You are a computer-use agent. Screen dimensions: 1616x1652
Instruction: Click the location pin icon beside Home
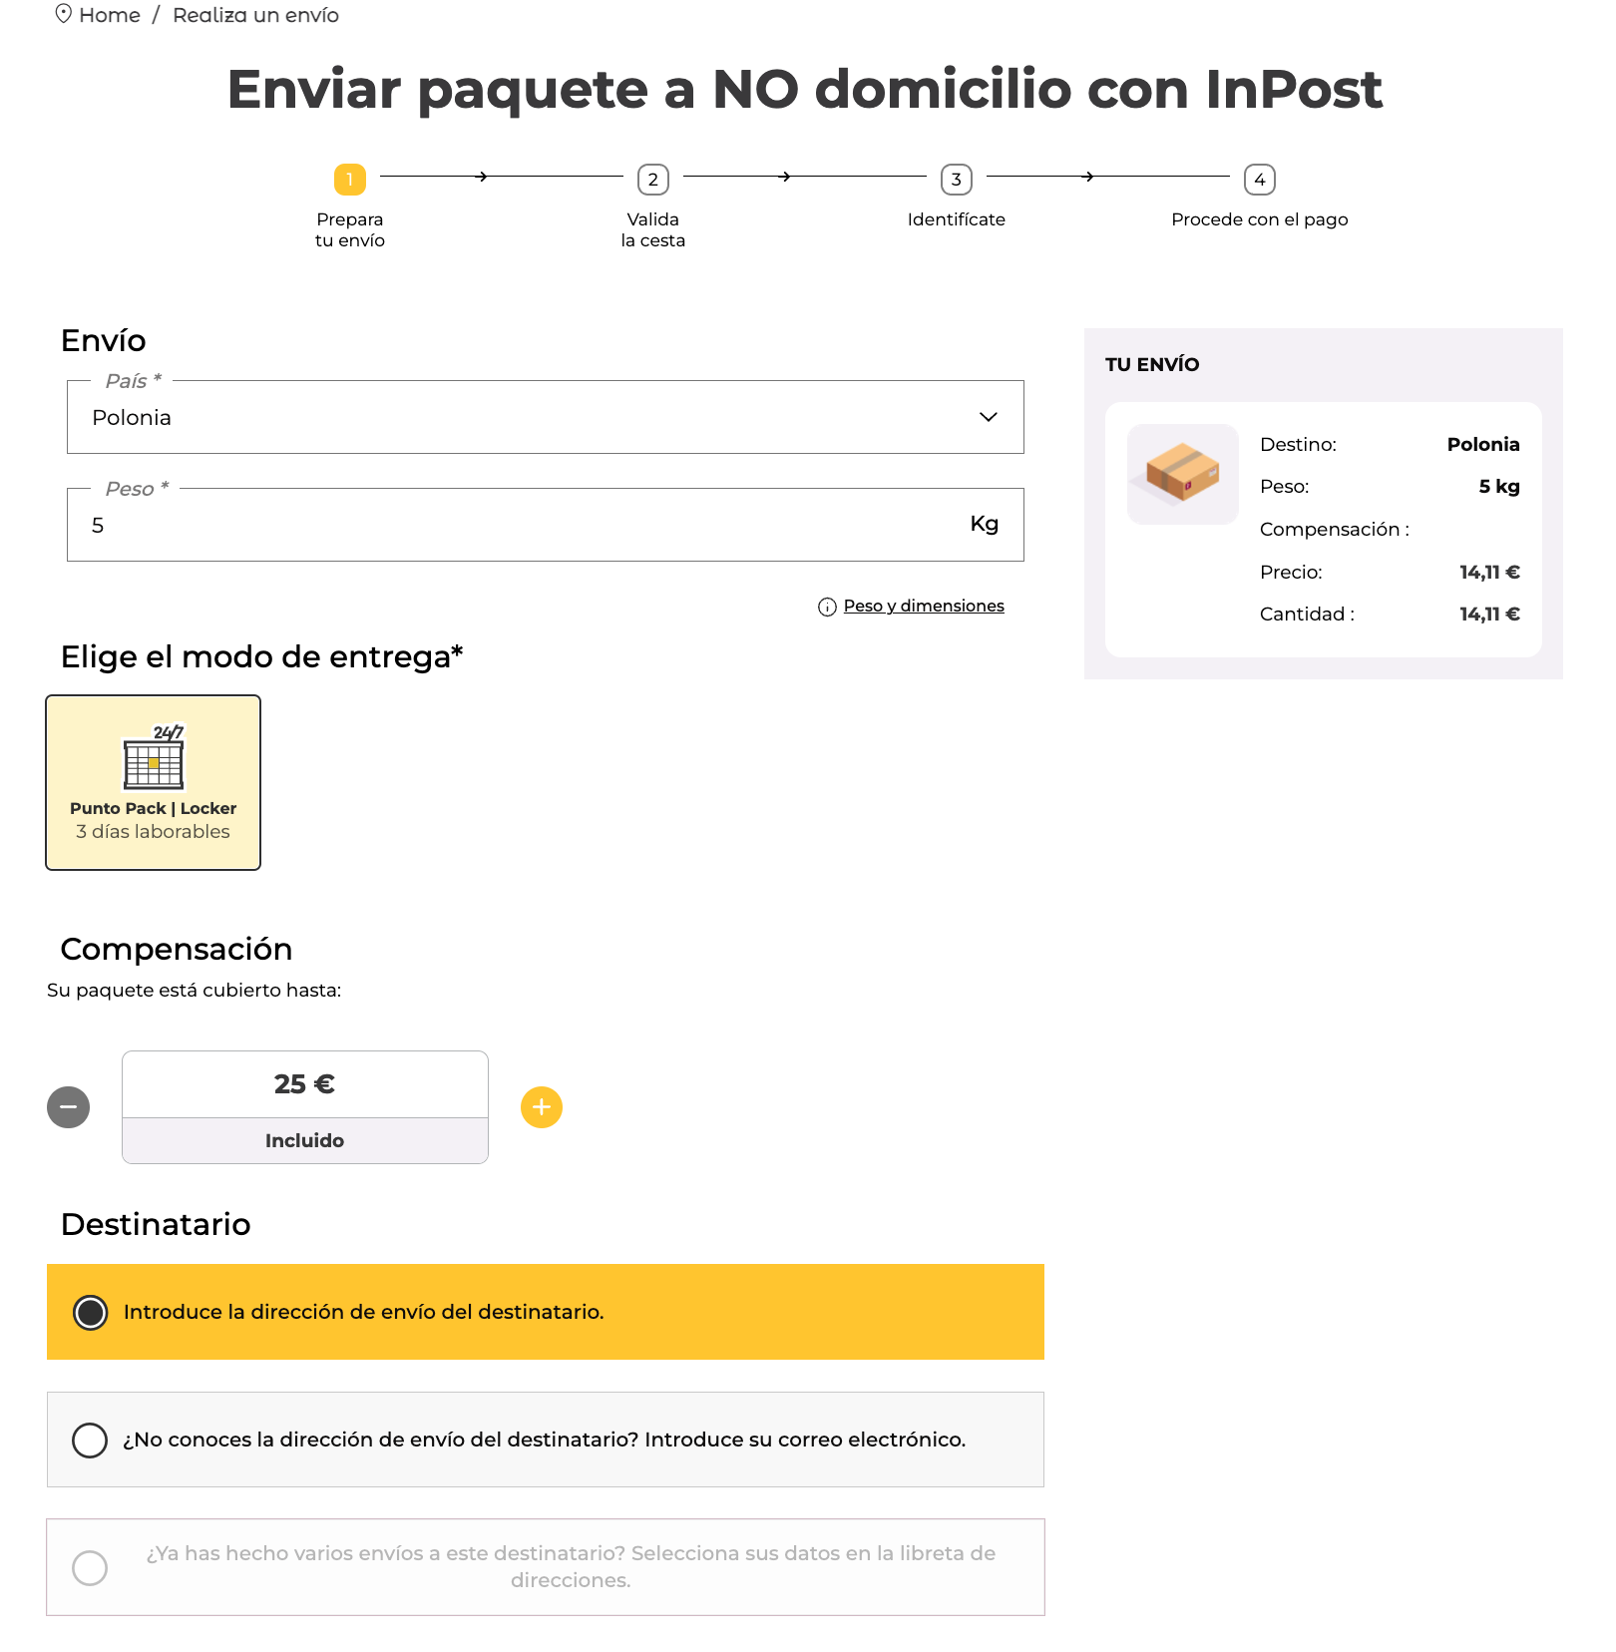[x=63, y=14]
